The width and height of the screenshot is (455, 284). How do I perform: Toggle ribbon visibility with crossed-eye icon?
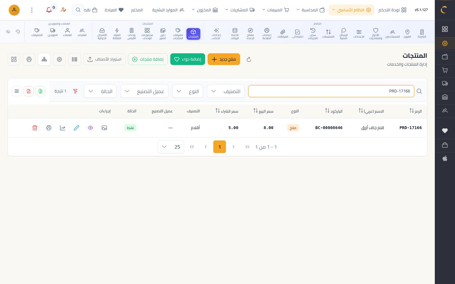click(8, 32)
